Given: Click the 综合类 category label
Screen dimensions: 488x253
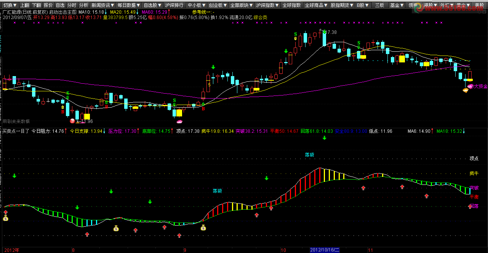Looking at the screenshot, I should click(260, 17).
